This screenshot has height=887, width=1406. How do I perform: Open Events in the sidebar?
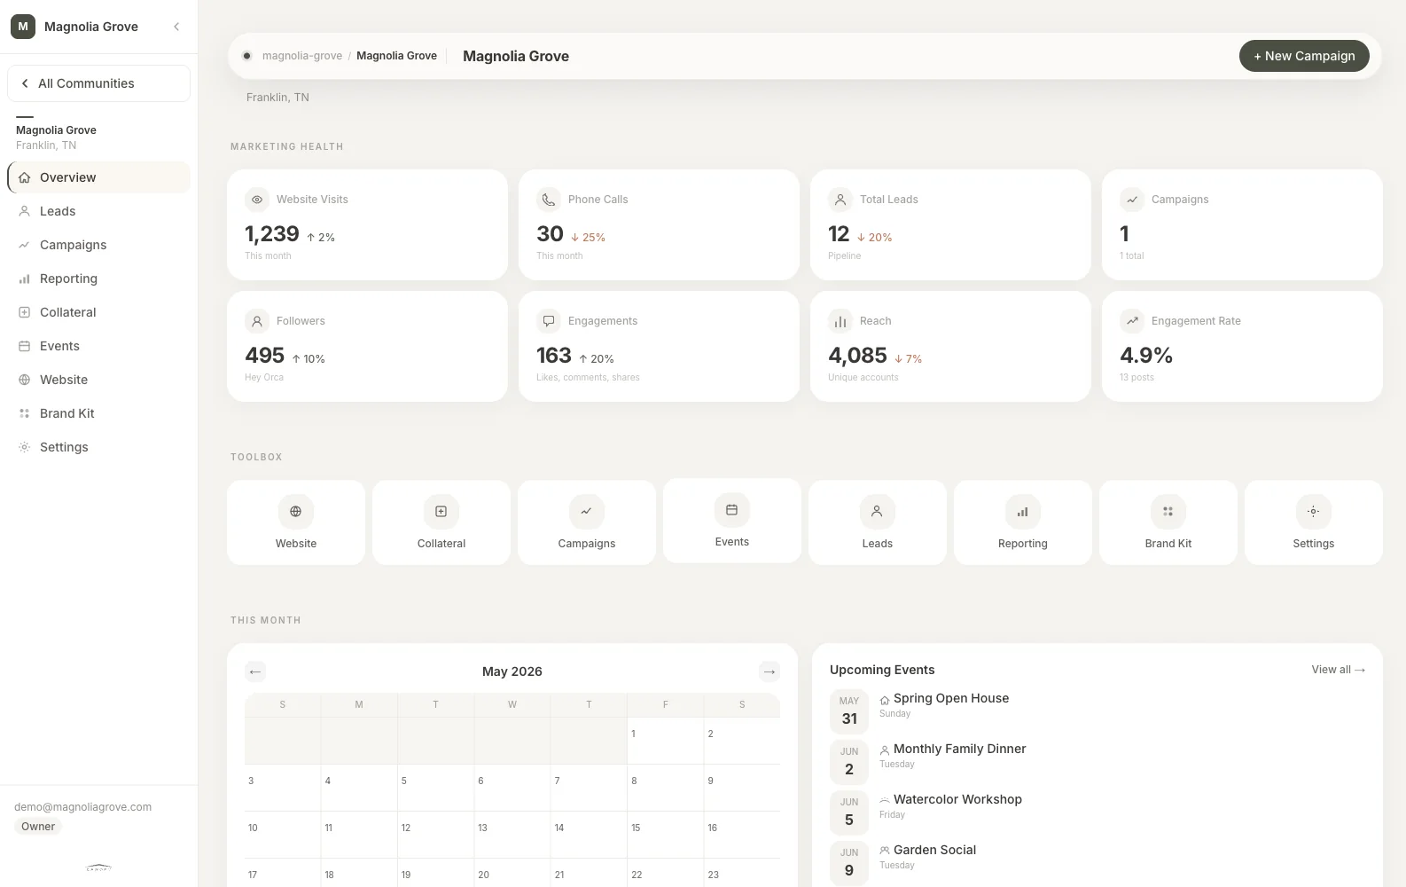(98, 346)
